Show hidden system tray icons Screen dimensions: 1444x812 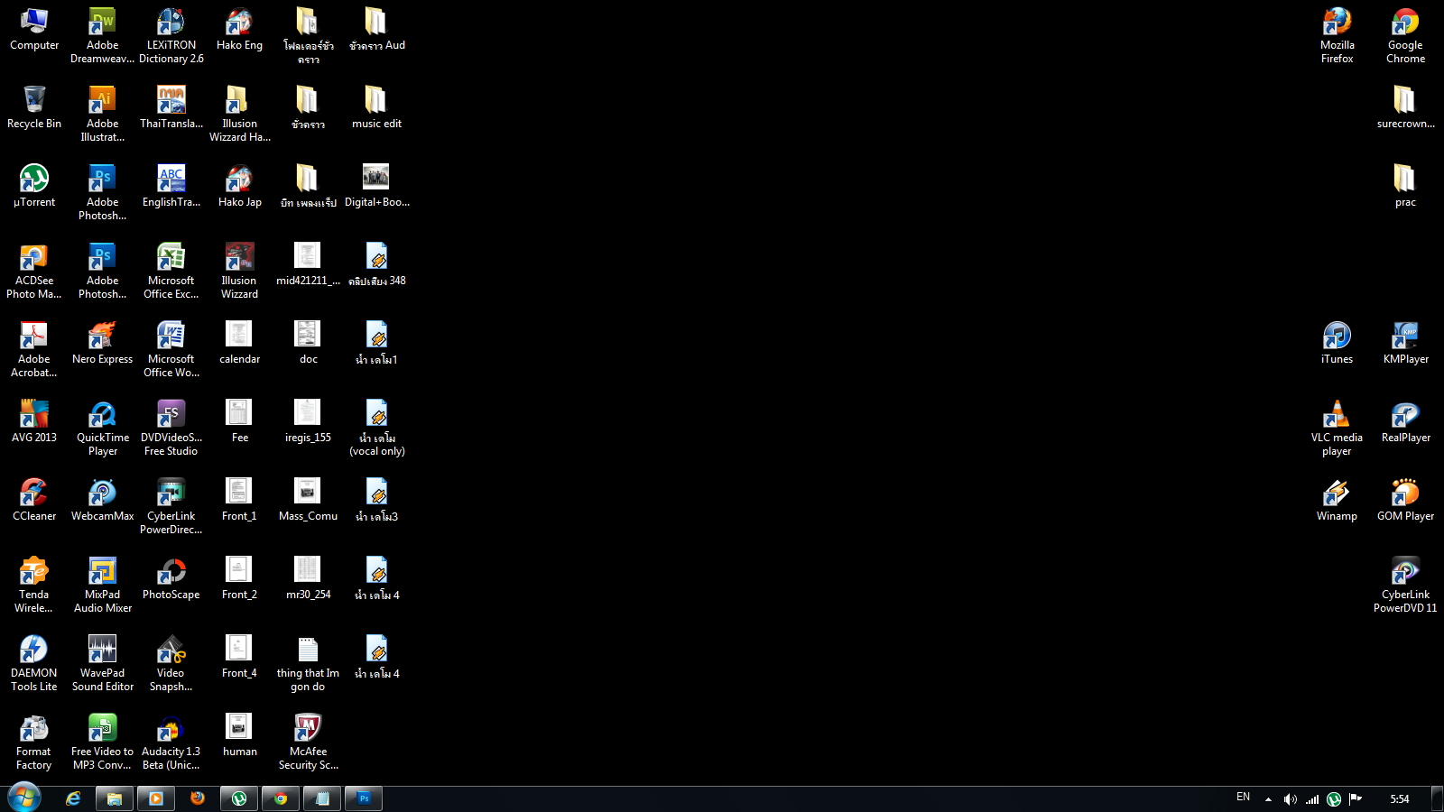[1268, 799]
